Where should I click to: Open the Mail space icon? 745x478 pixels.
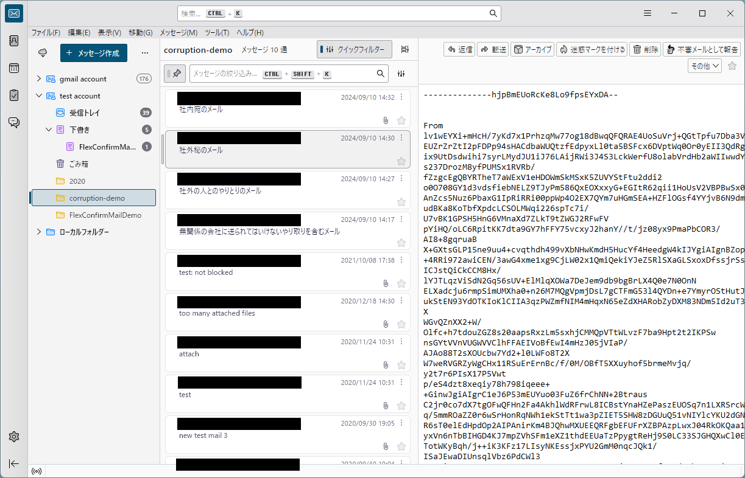coord(14,13)
